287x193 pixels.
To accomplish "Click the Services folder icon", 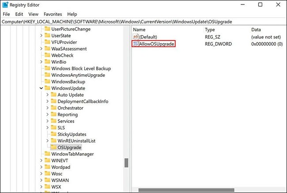I will click(x=53, y=121).
